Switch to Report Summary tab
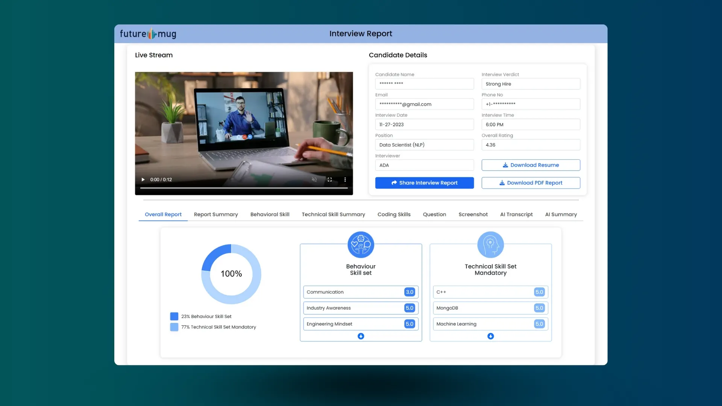 (216, 214)
